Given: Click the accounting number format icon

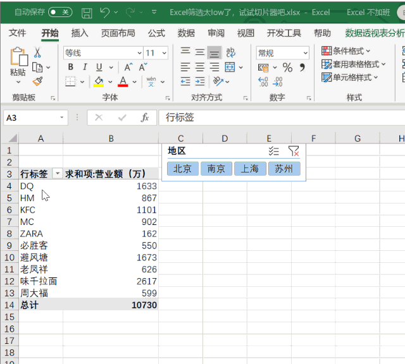Looking at the screenshot, I should (x=263, y=68).
